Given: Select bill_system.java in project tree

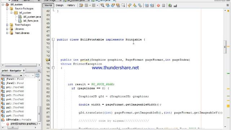Looking at the screenshot, I should click(x=32, y=17).
